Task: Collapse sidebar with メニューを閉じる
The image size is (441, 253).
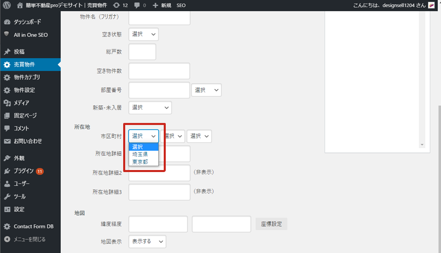Action: coord(29,239)
